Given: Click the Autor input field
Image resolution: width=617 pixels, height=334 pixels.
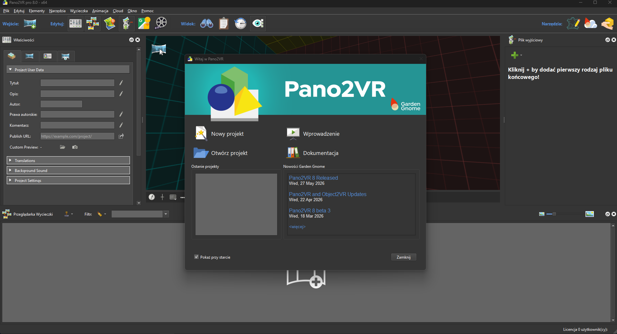Looking at the screenshot, I should [x=61, y=104].
